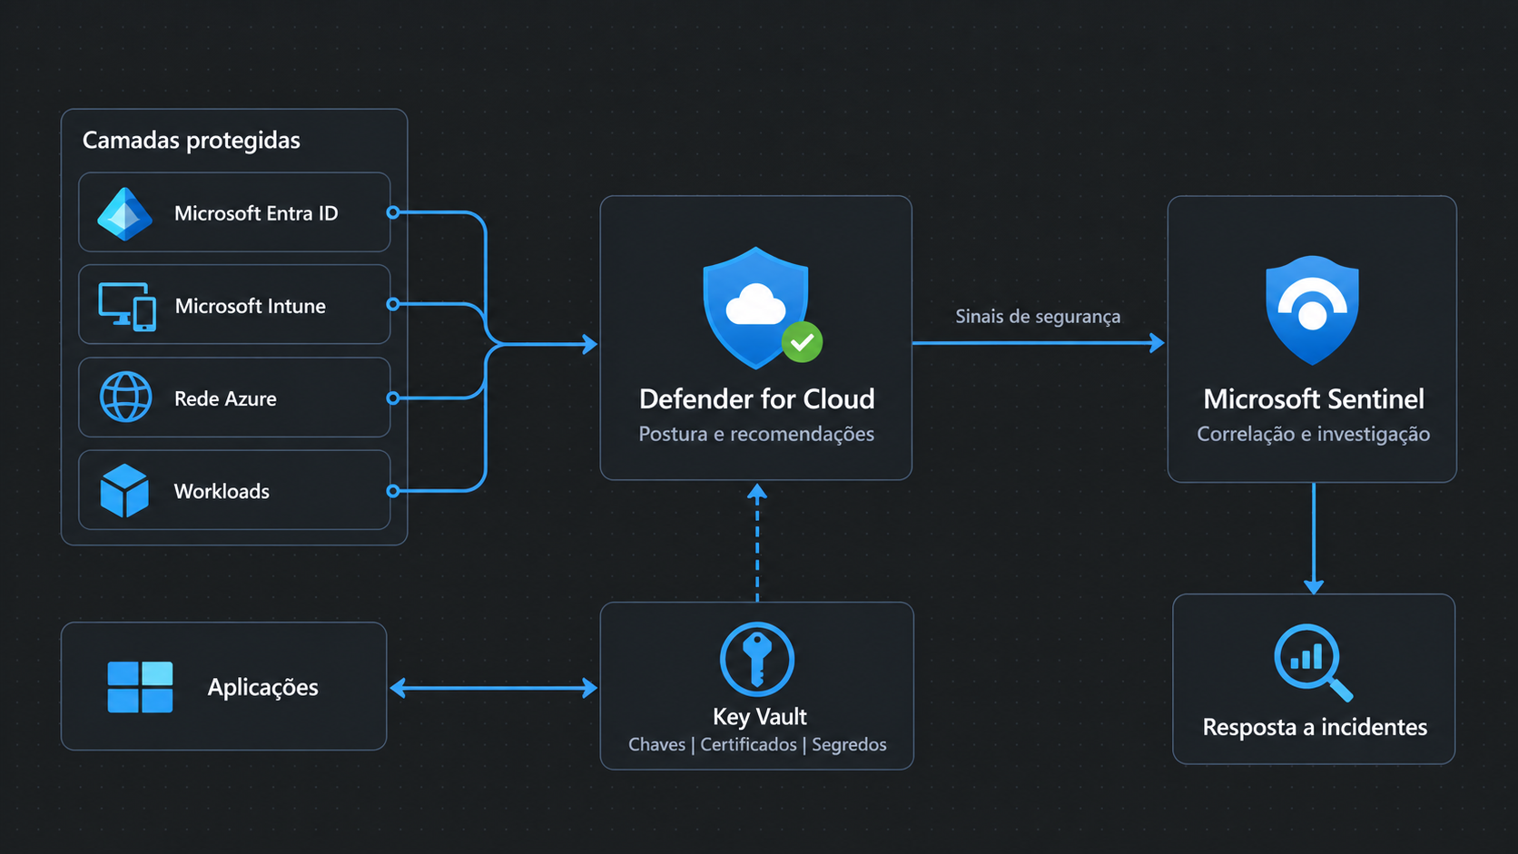Click the Key Vault title
This screenshot has height=854, width=1518.
click(760, 717)
